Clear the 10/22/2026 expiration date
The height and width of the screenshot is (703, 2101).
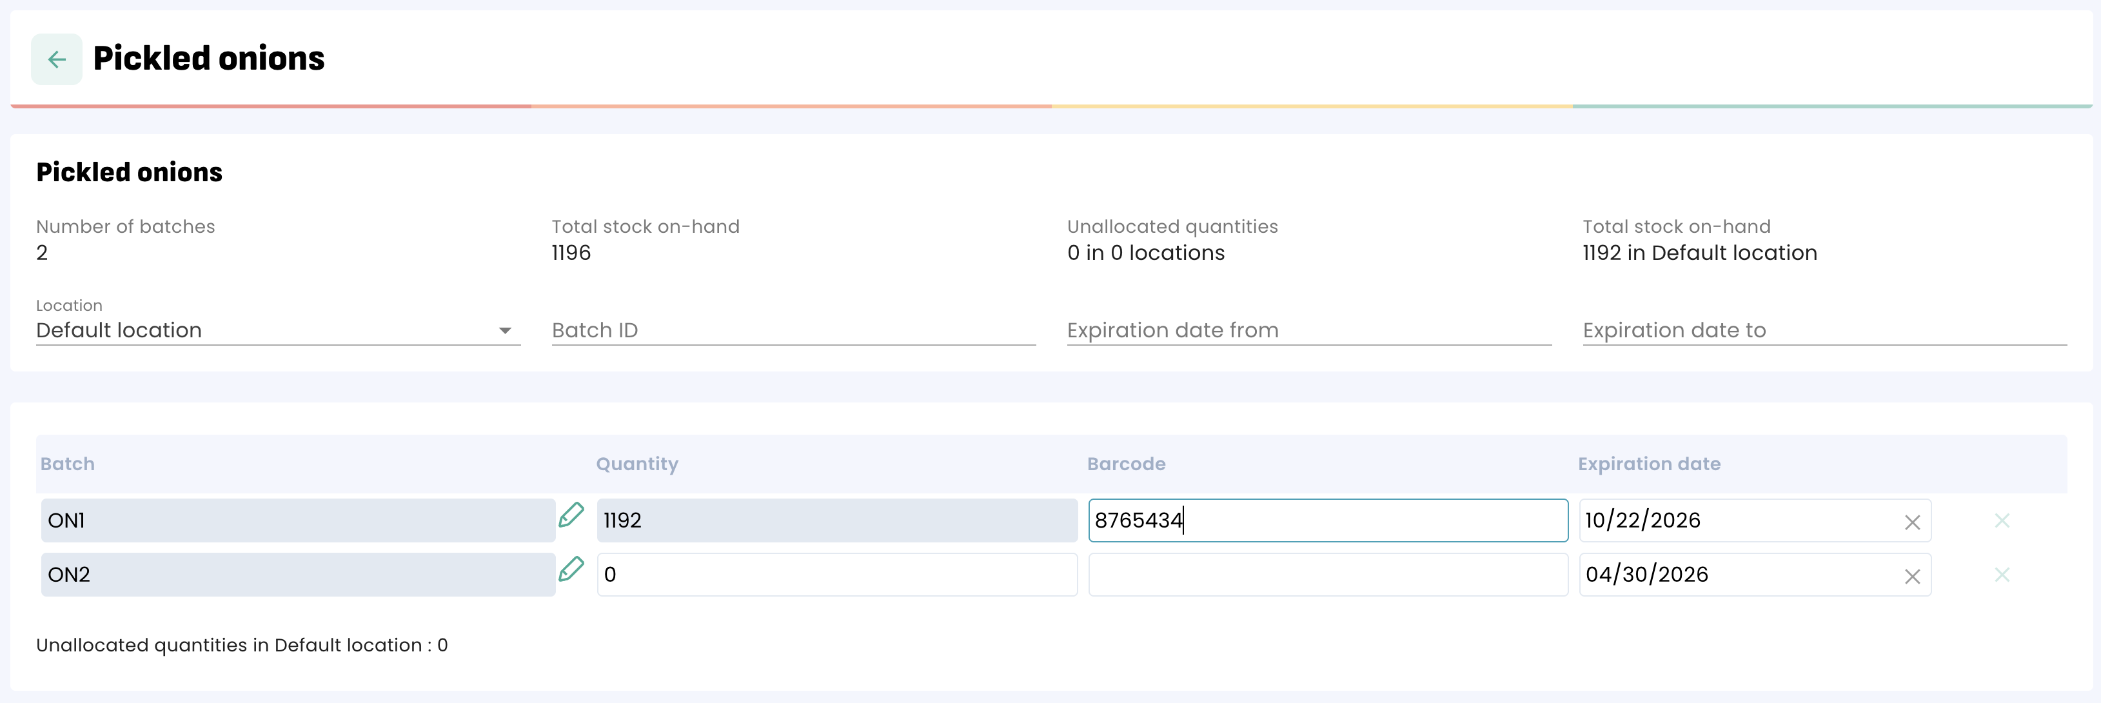tap(1912, 522)
